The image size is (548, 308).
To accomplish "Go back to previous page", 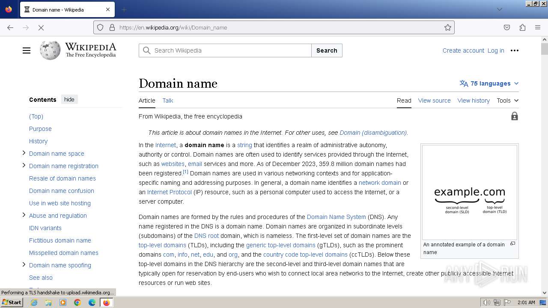I will click(x=10, y=27).
